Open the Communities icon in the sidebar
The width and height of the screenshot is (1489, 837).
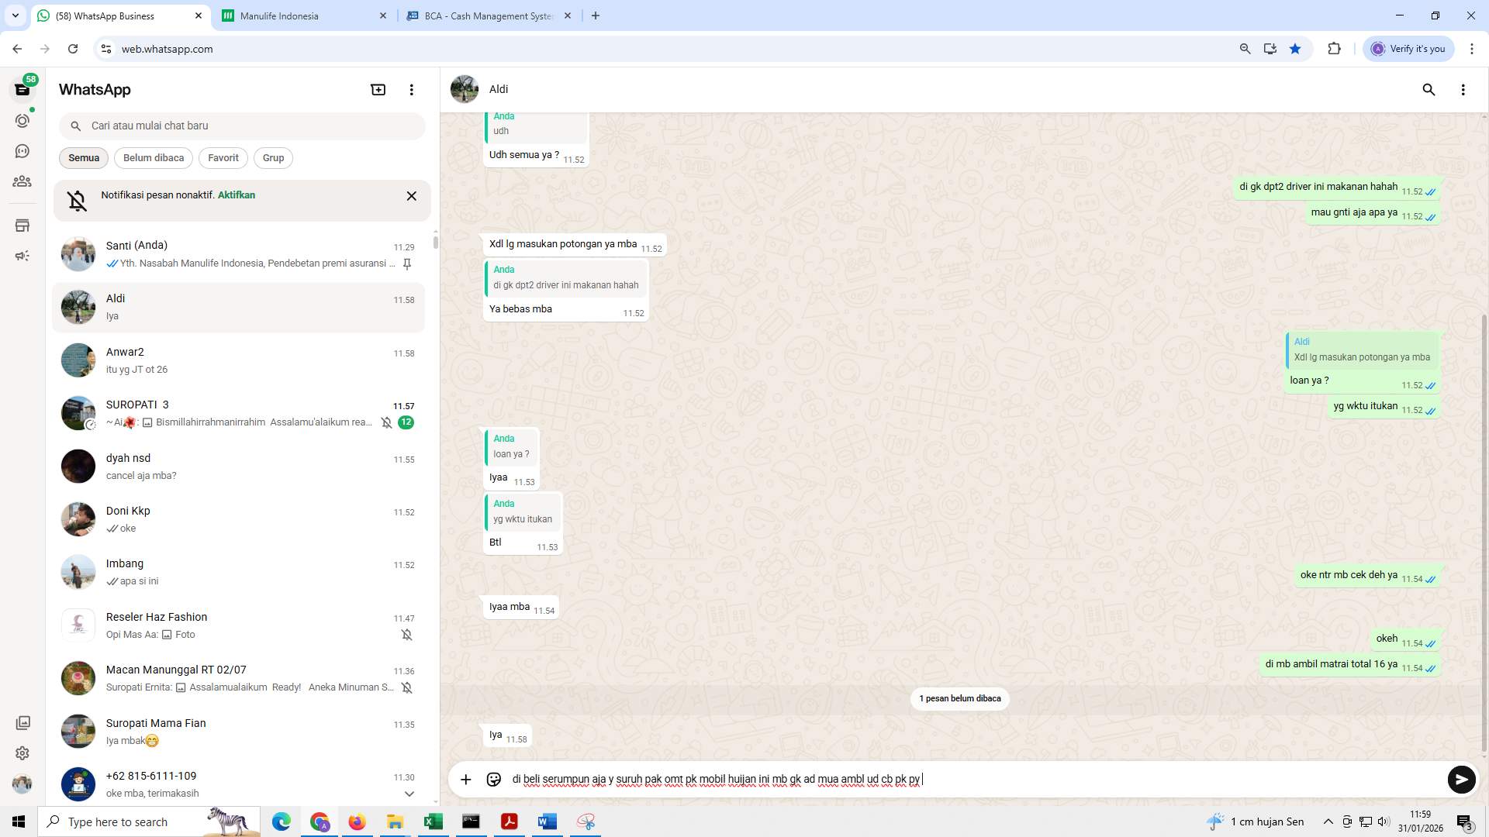22,181
